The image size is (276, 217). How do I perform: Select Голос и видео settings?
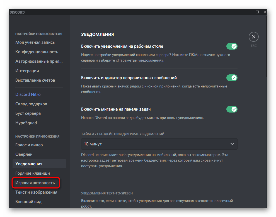click(x=29, y=145)
